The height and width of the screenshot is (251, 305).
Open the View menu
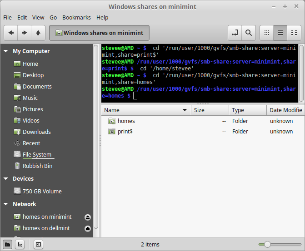coord(38,17)
